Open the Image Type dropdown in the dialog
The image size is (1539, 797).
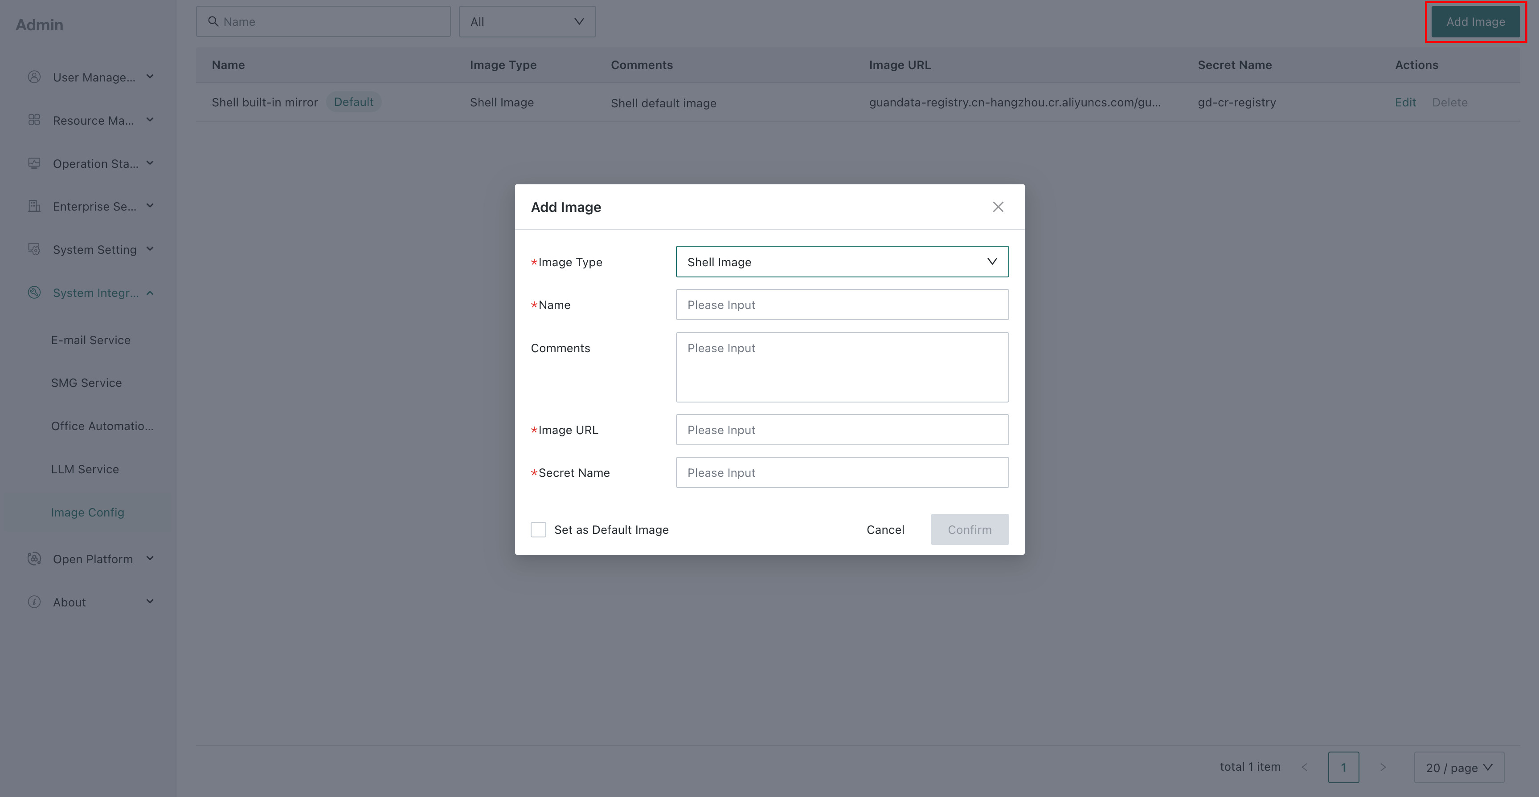click(x=842, y=261)
